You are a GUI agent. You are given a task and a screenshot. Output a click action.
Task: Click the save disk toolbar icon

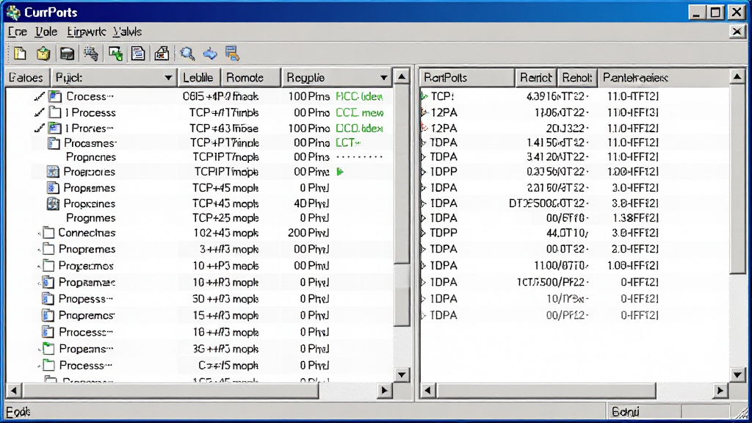(x=67, y=54)
